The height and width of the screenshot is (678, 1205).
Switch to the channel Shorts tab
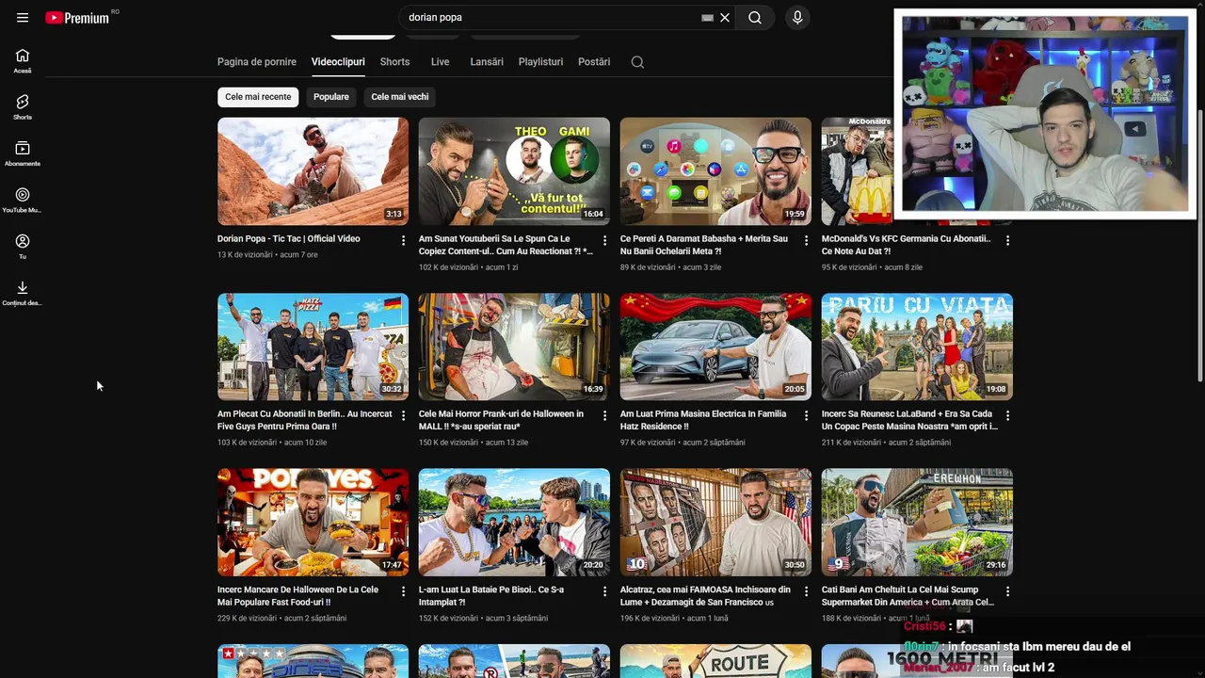click(x=394, y=62)
